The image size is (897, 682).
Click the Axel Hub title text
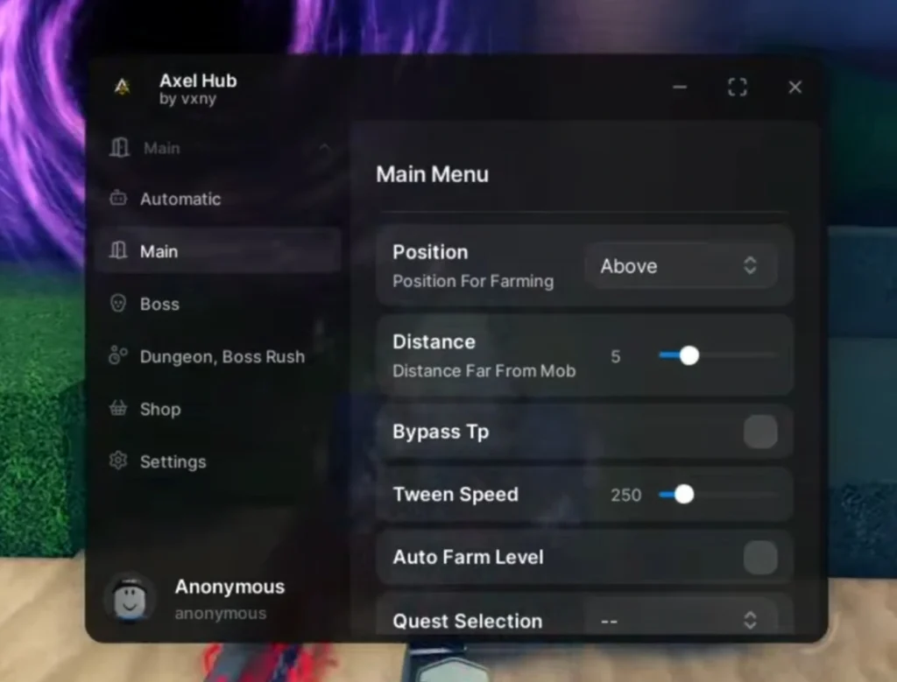198,81
